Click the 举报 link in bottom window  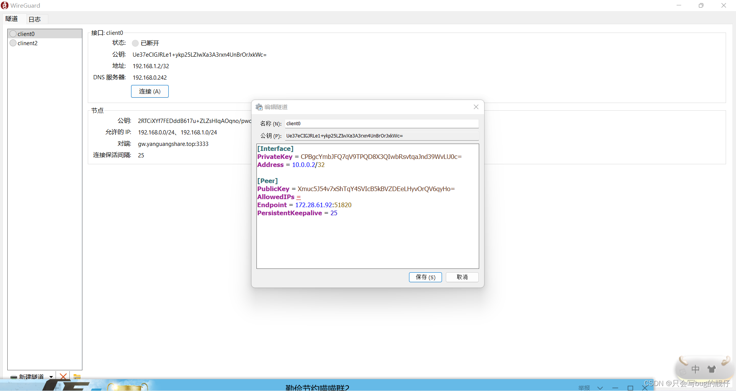[584, 388]
